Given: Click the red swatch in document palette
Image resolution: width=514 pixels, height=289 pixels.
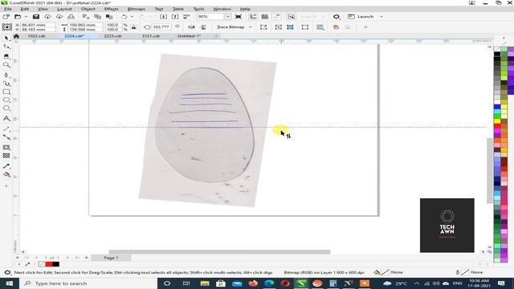Looking at the screenshot, I should click(x=49, y=264).
